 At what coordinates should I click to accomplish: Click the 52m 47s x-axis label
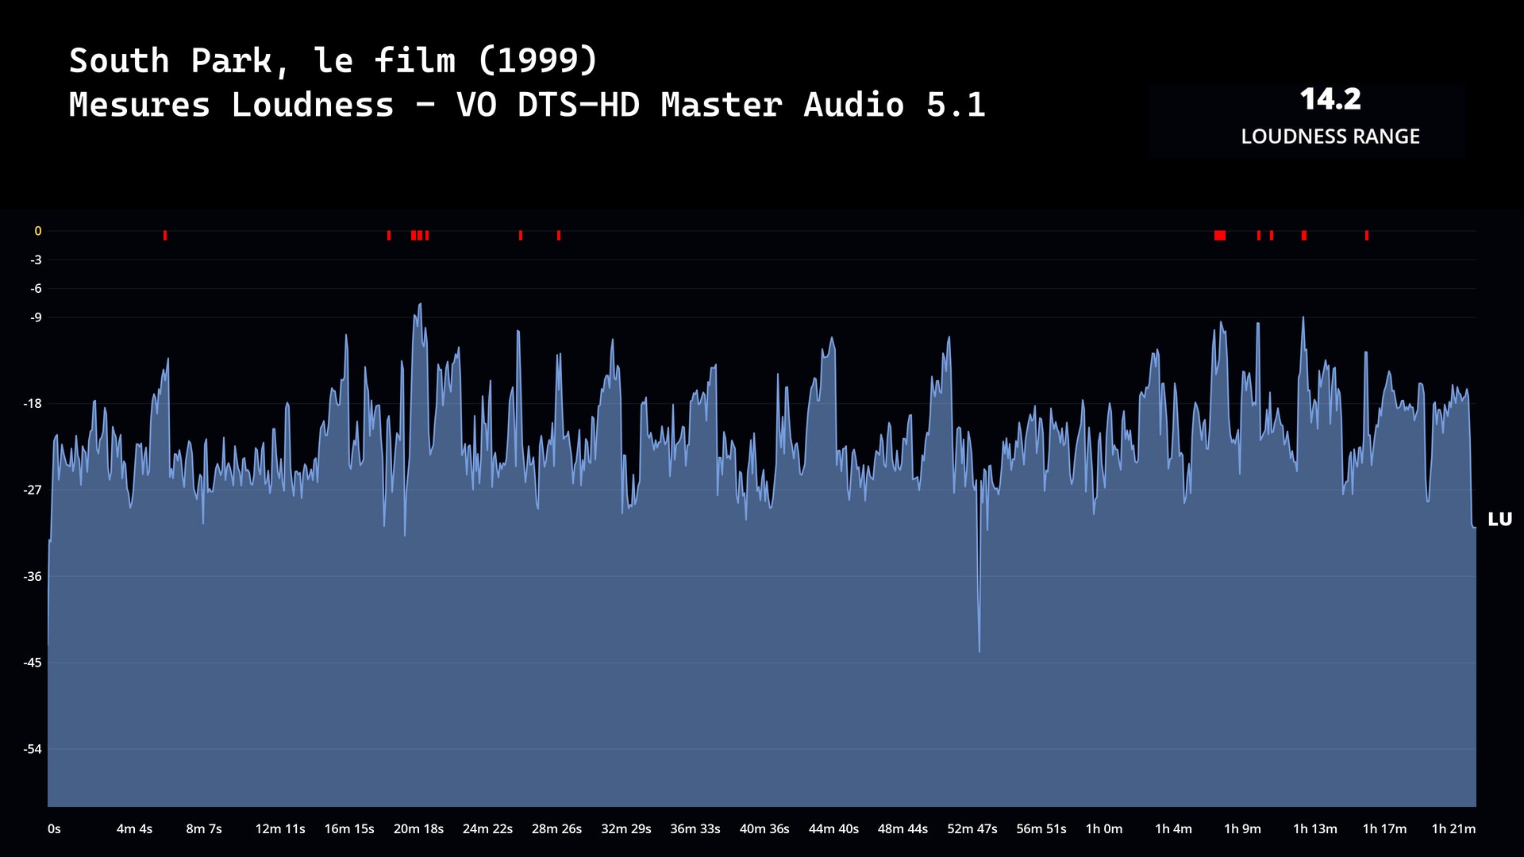(972, 829)
